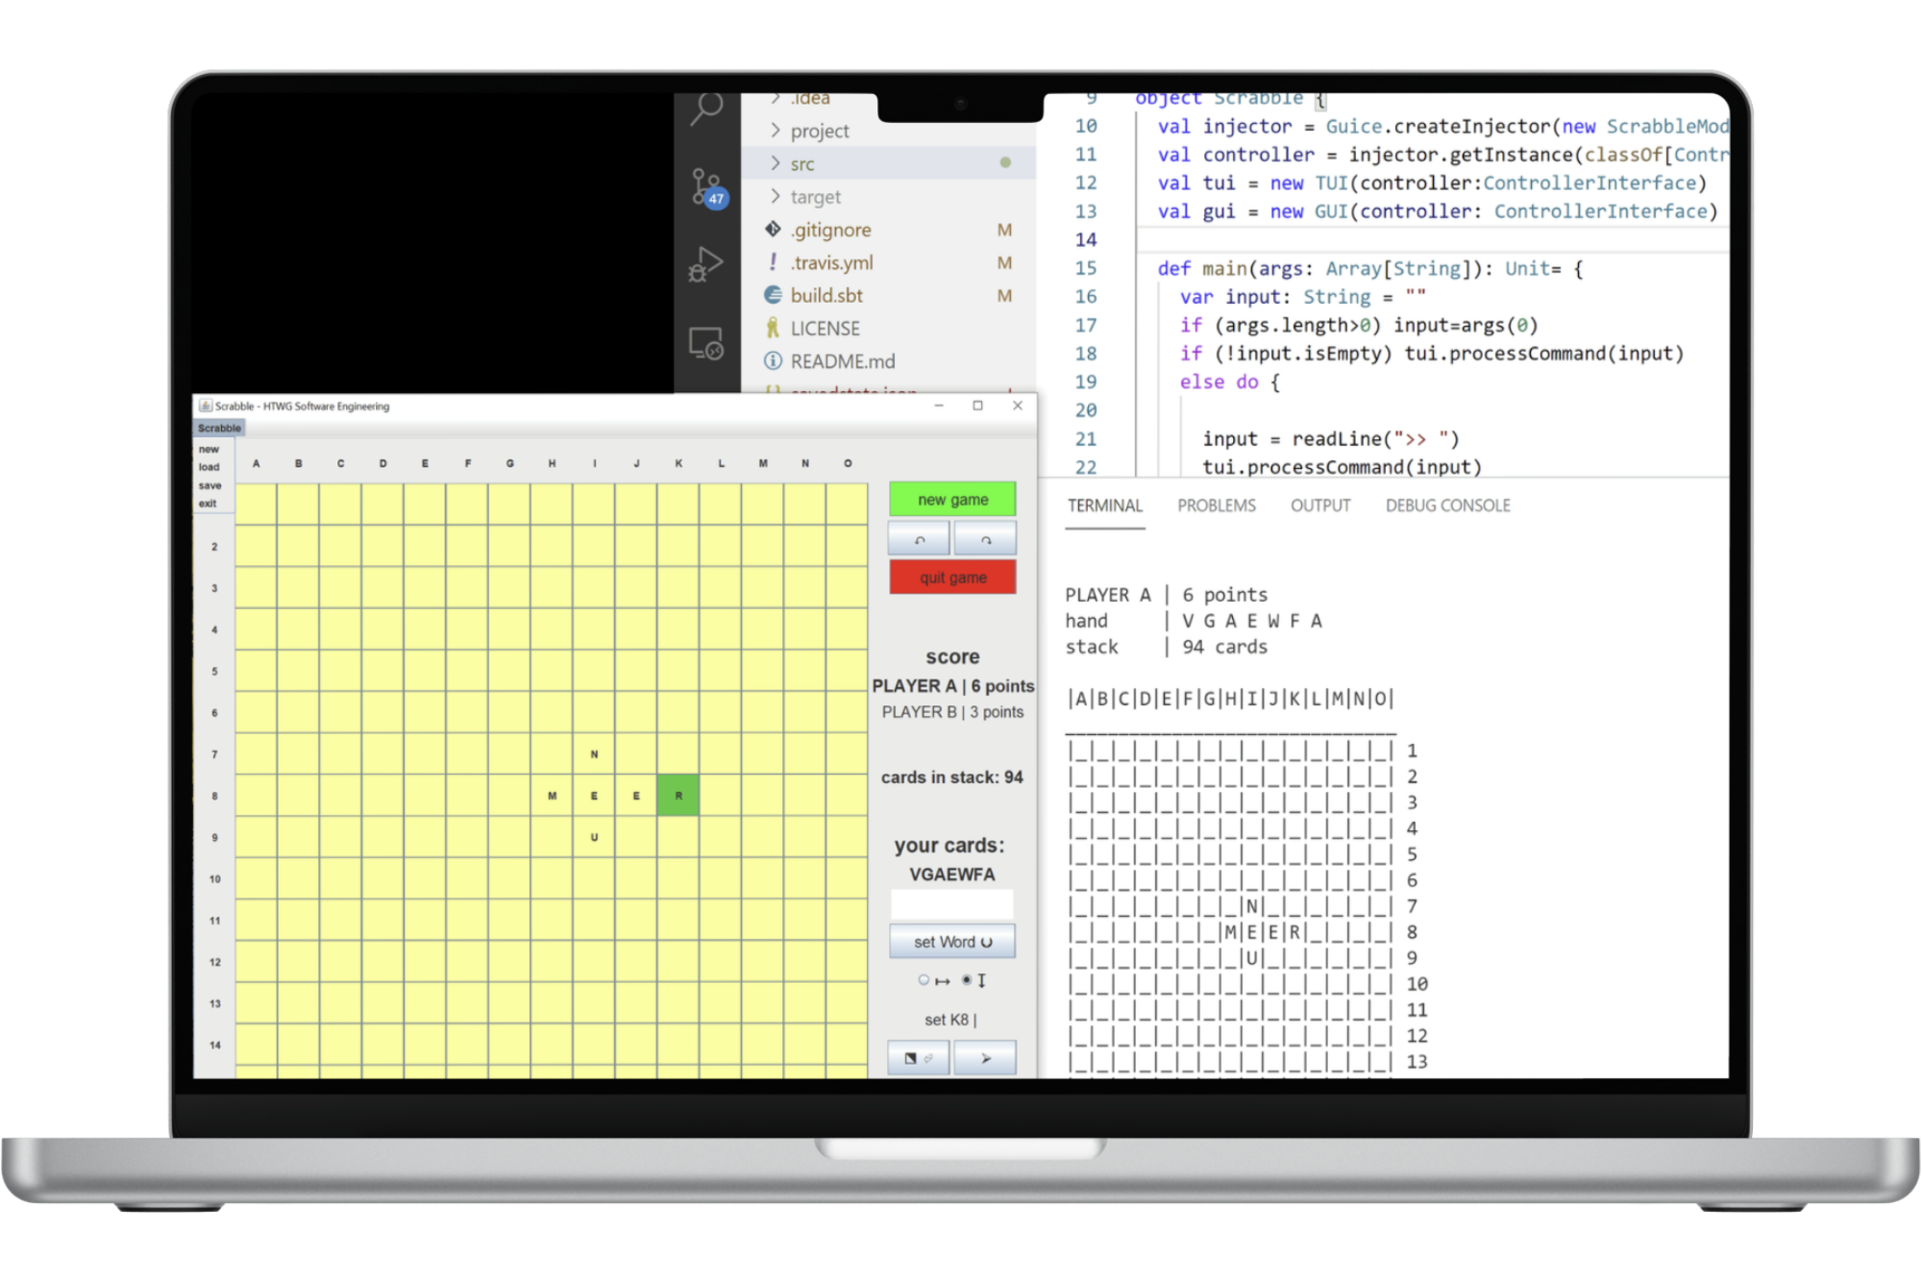Click the red quit game button

(x=951, y=578)
